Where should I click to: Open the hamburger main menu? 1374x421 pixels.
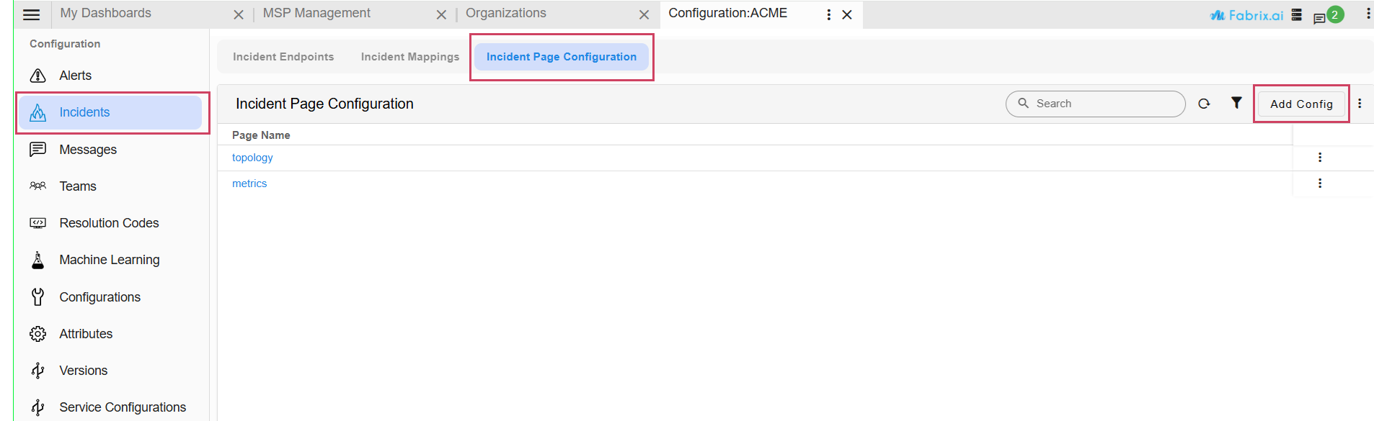pyautogui.click(x=31, y=14)
